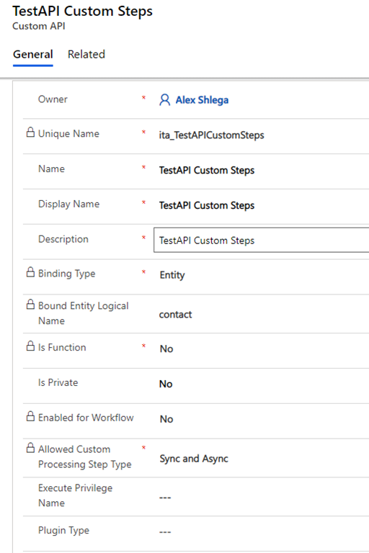Click the Allowed Custom Processing Step Type lock
This screenshot has height=553, width=369.
point(31,448)
